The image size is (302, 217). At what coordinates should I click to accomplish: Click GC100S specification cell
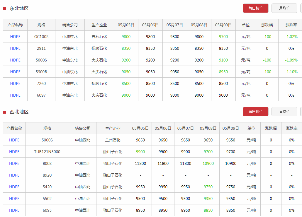[41, 37]
